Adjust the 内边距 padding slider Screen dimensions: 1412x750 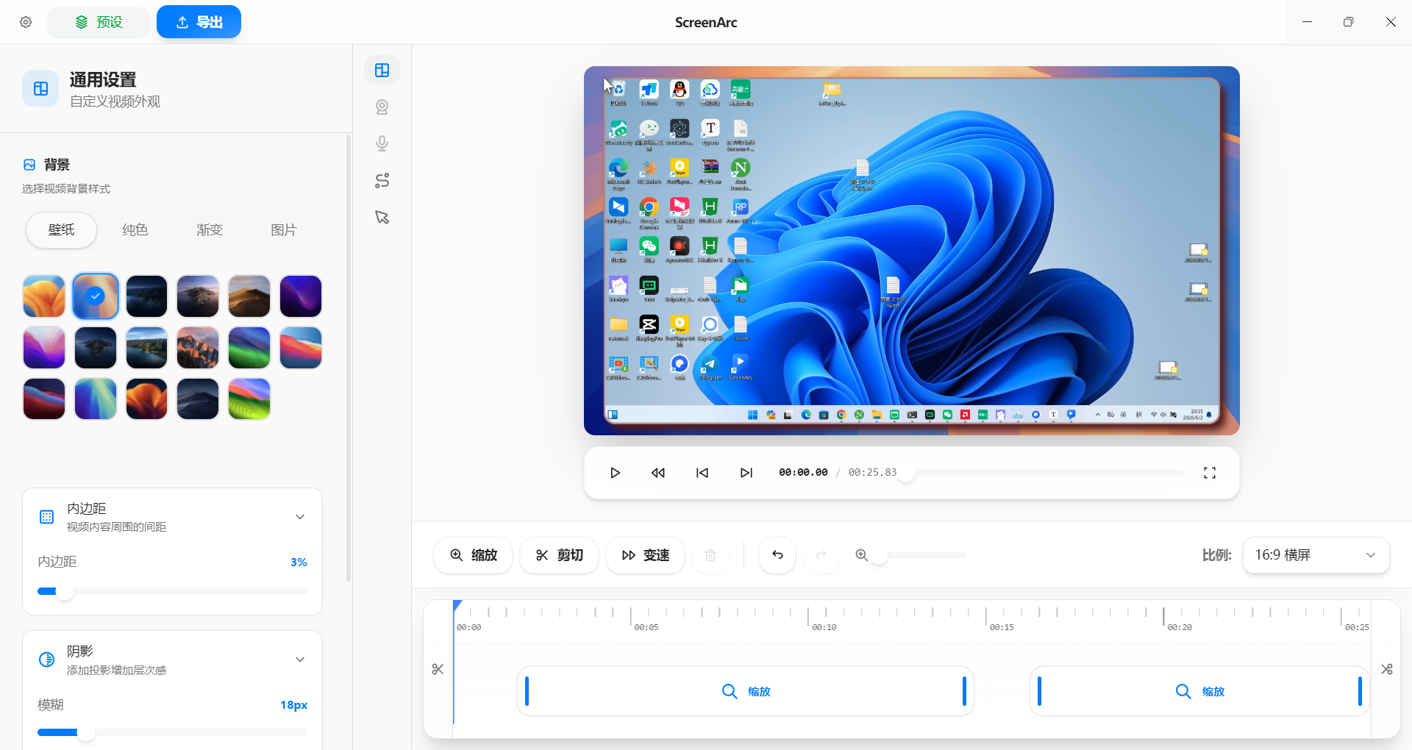pyautogui.click(x=172, y=591)
